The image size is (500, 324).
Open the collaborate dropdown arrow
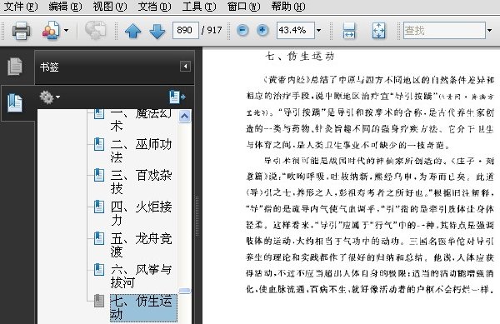coord(66,31)
